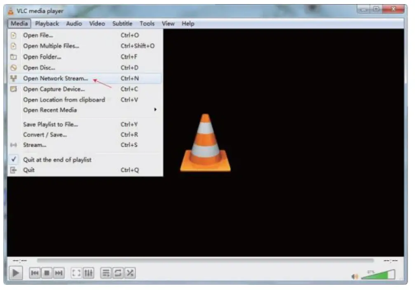Screen dimensions: 415x290
Task: Click the previous track button
Action: [35, 273]
